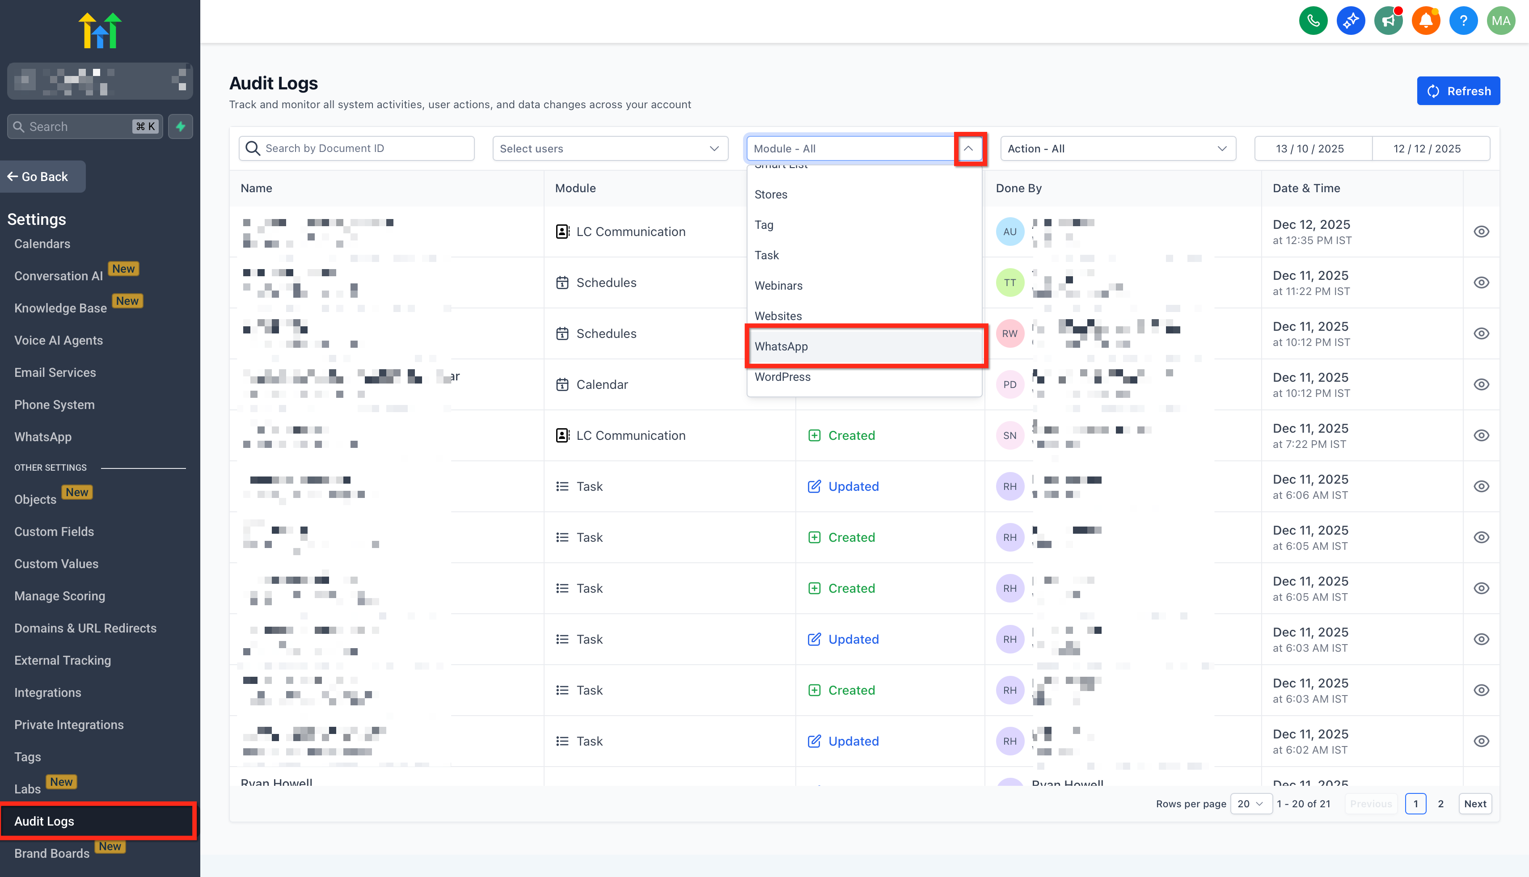
Task: Open the rows per page selector
Action: pyautogui.click(x=1250, y=804)
